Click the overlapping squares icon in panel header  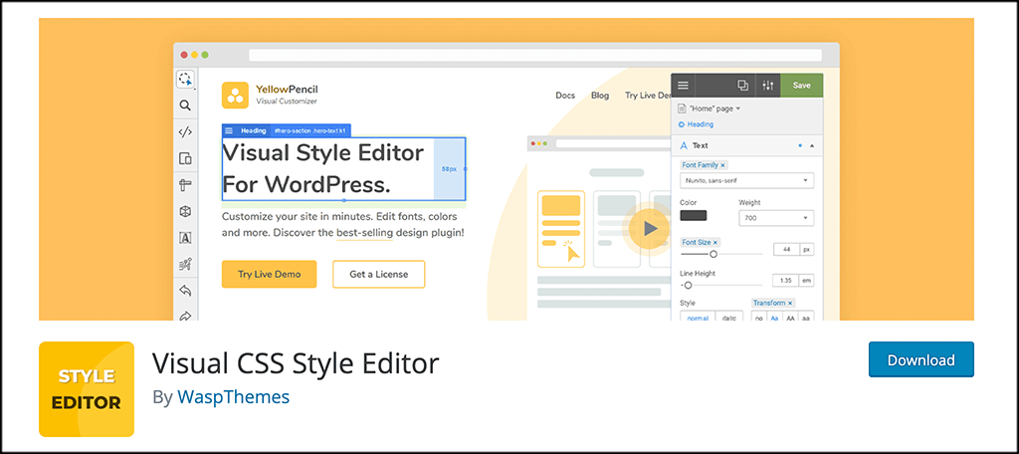pyautogui.click(x=742, y=86)
